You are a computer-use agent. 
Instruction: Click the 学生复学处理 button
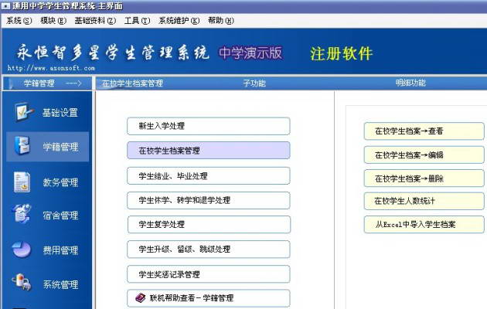click(209, 224)
